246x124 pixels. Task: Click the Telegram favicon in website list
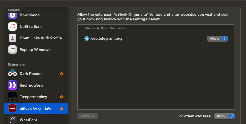coord(87,39)
